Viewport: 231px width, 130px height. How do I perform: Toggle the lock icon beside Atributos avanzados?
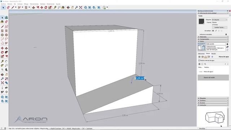point(226,34)
